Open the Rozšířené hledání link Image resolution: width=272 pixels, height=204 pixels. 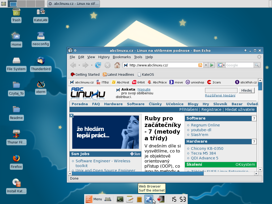coord(220,95)
